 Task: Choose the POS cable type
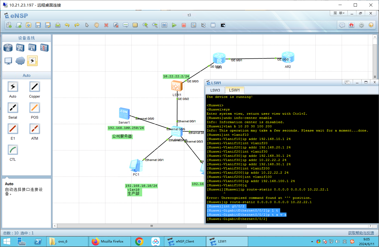tap(34, 108)
